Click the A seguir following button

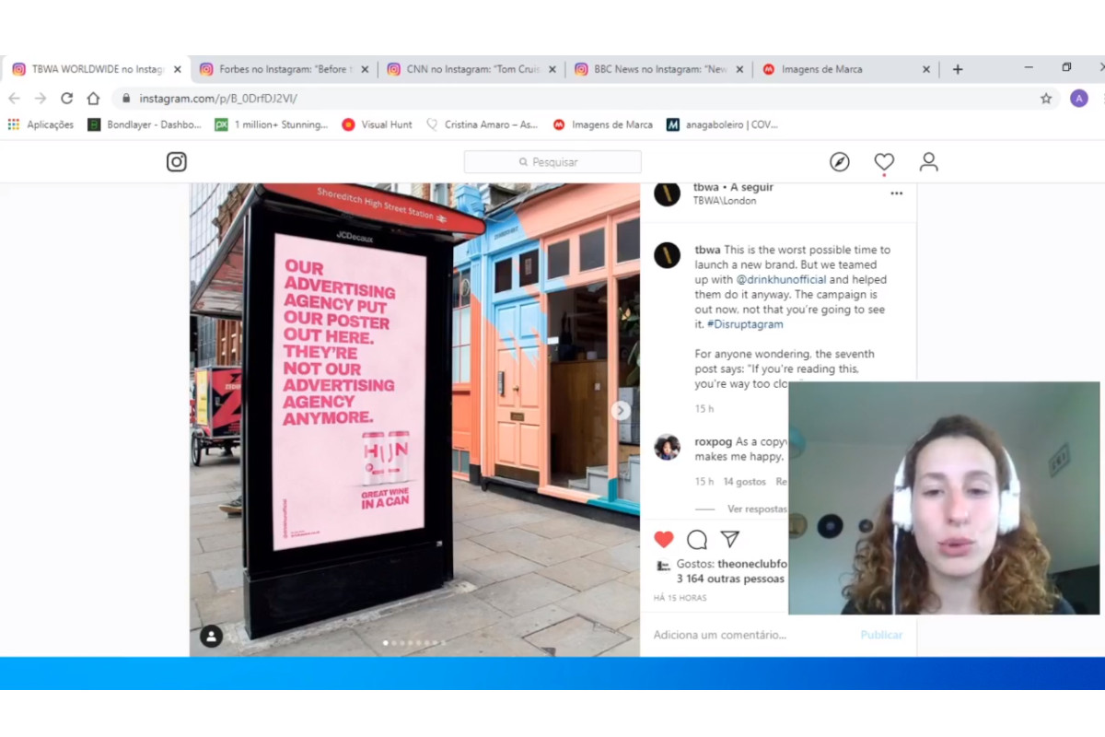point(751,188)
